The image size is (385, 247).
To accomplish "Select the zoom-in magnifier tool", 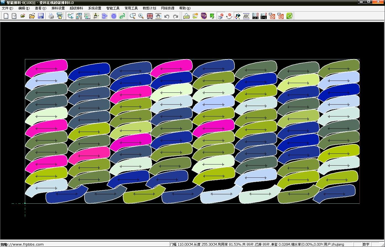I will click(x=141, y=16).
